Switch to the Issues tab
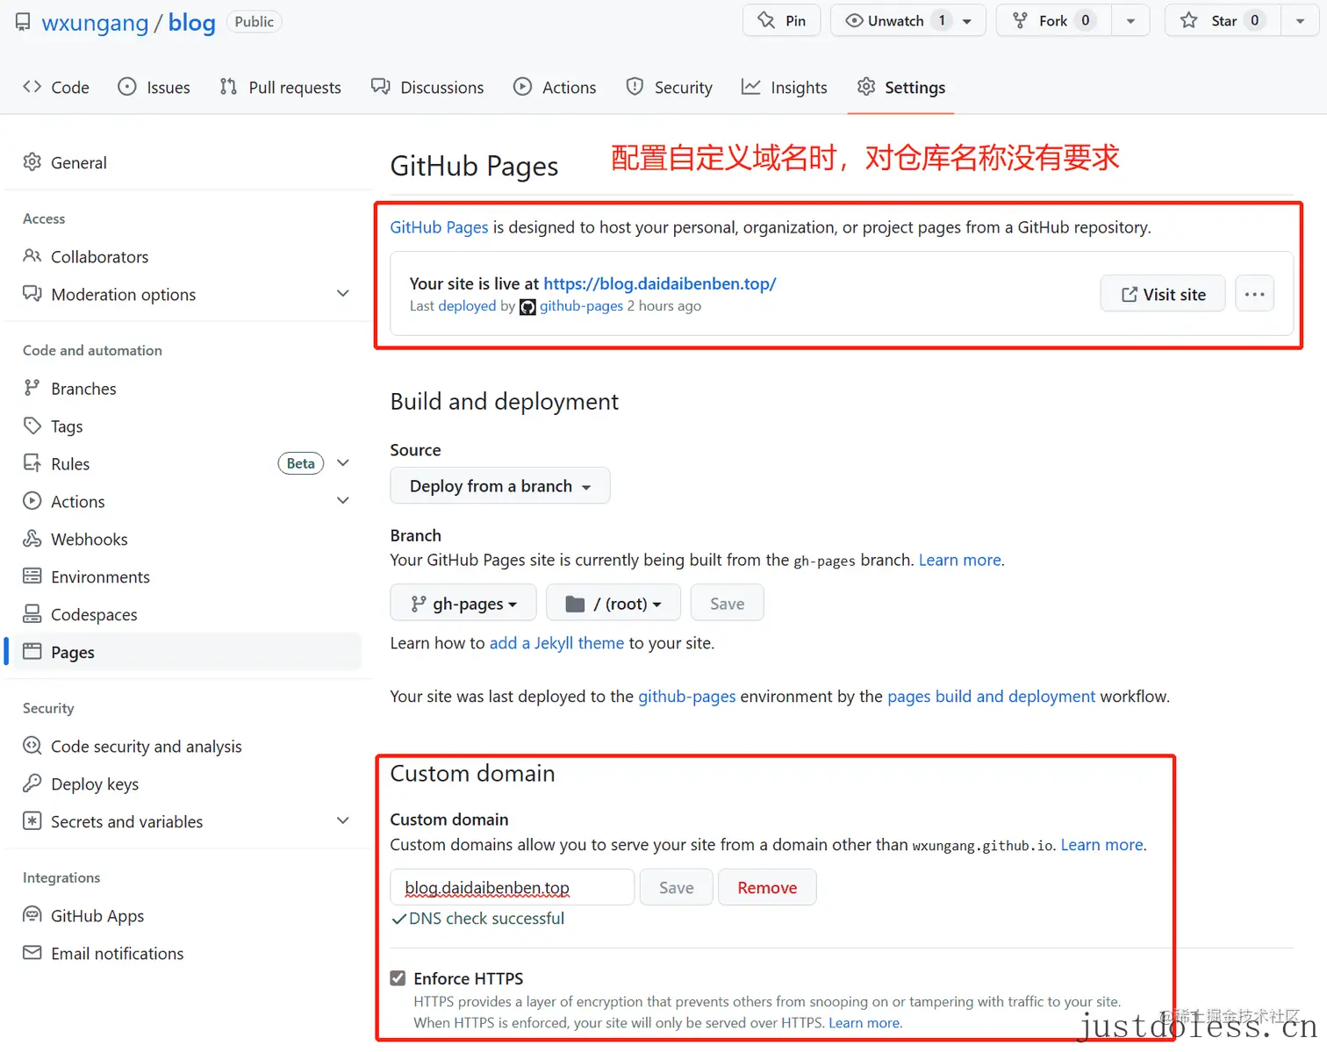1327x1052 pixels. tap(154, 87)
